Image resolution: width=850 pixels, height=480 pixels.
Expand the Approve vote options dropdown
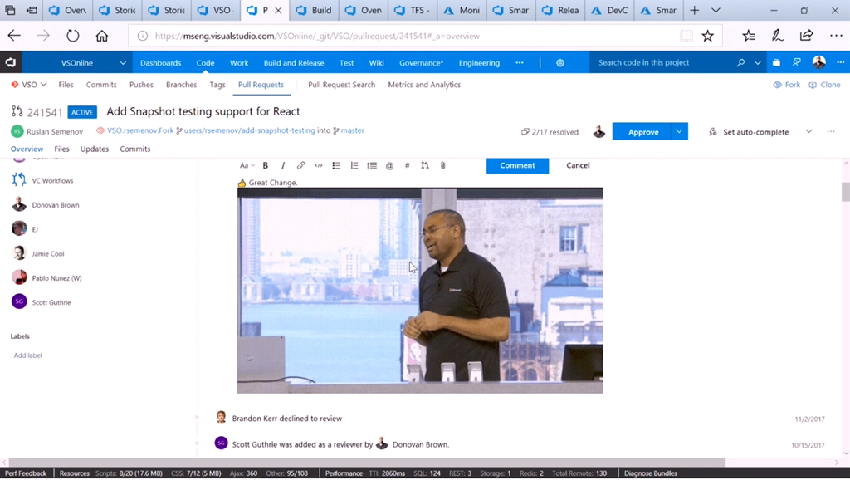click(x=679, y=132)
